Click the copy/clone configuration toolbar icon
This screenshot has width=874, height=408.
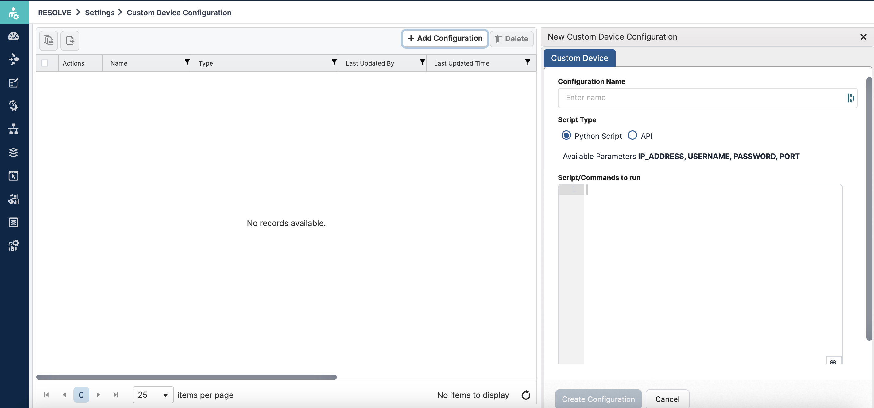(48, 40)
